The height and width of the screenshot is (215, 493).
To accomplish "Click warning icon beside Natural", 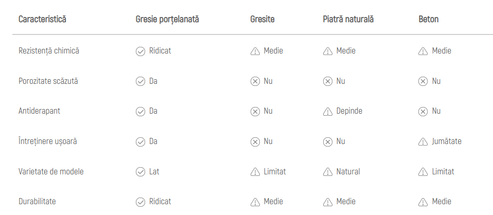I will (x=327, y=172).
